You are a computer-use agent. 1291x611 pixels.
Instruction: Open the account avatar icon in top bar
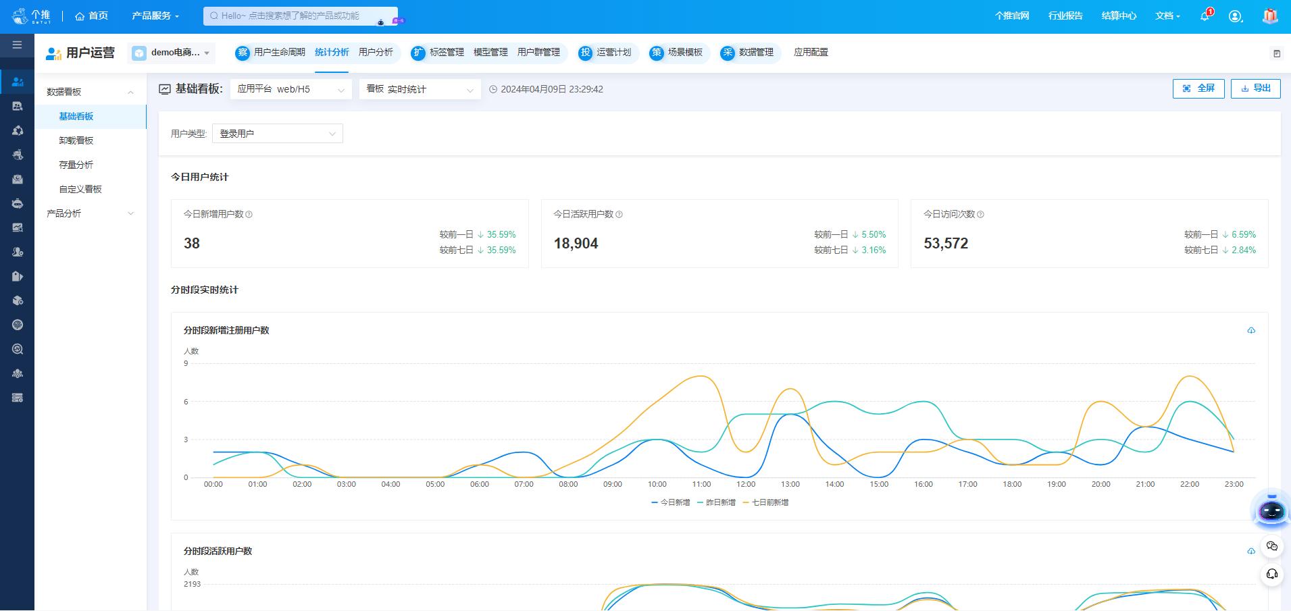pos(1236,16)
